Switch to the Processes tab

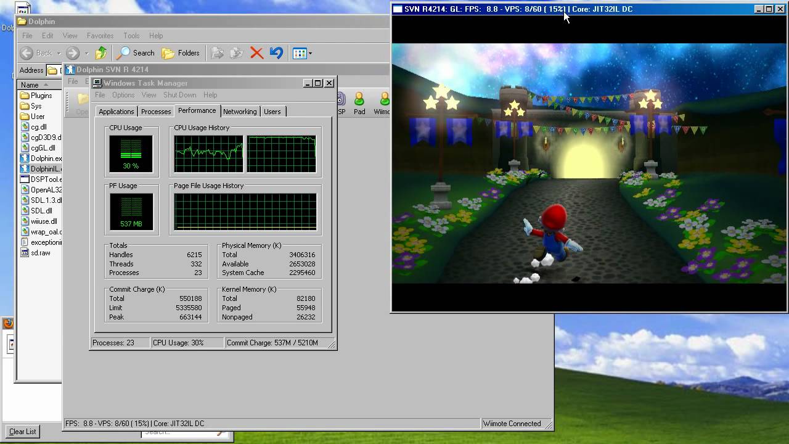156,112
